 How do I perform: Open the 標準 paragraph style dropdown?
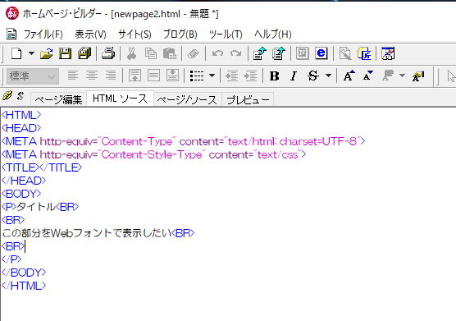click(x=33, y=76)
